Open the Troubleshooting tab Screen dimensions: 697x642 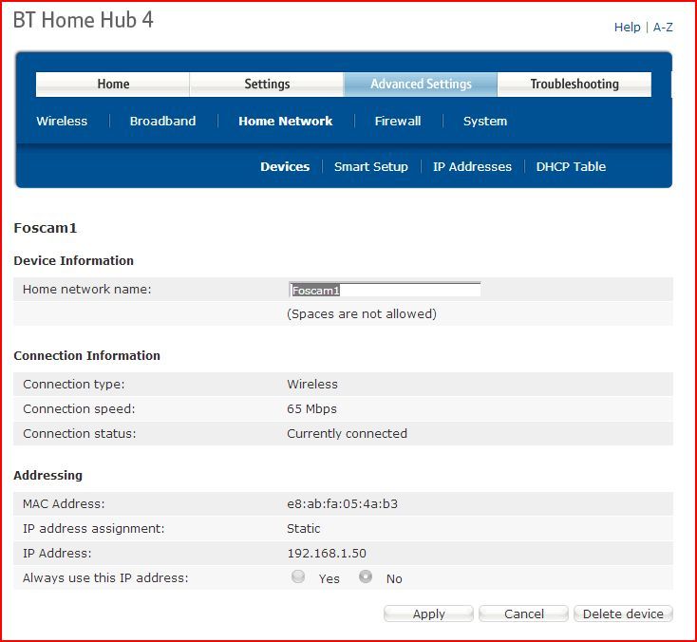tap(575, 84)
